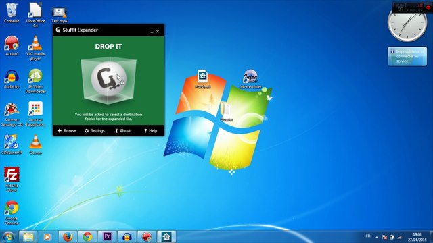This screenshot has height=243, width=433.
Task: Click the StuffIt logo in the title bar
Action: [x=58, y=30]
